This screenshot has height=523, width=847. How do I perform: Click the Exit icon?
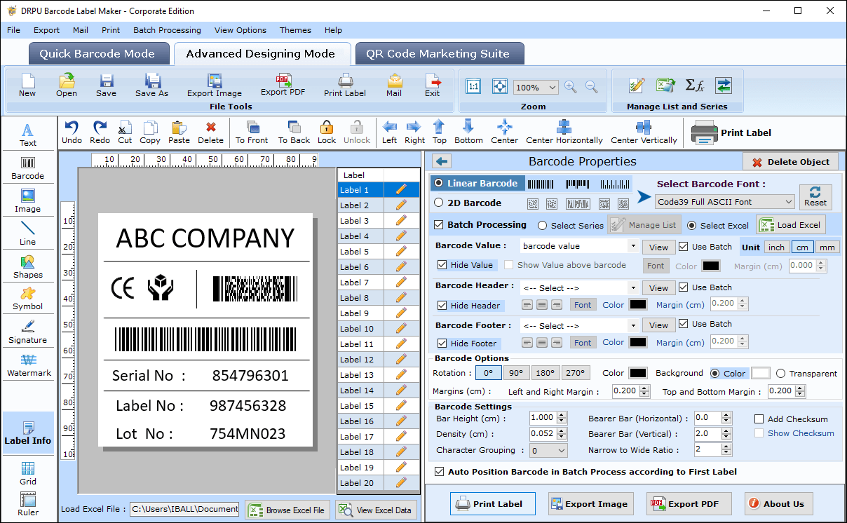click(x=433, y=85)
